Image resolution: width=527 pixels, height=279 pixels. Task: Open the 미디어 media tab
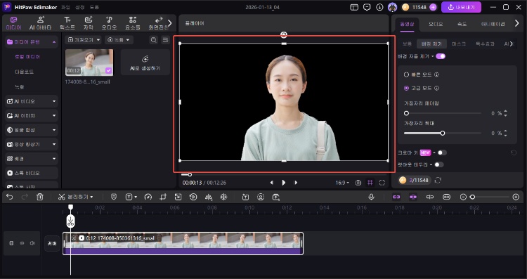(14, 23)
